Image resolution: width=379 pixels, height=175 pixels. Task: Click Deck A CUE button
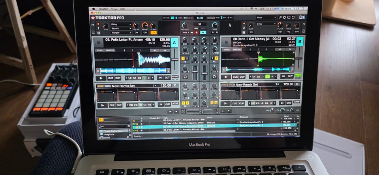(111, 78)
